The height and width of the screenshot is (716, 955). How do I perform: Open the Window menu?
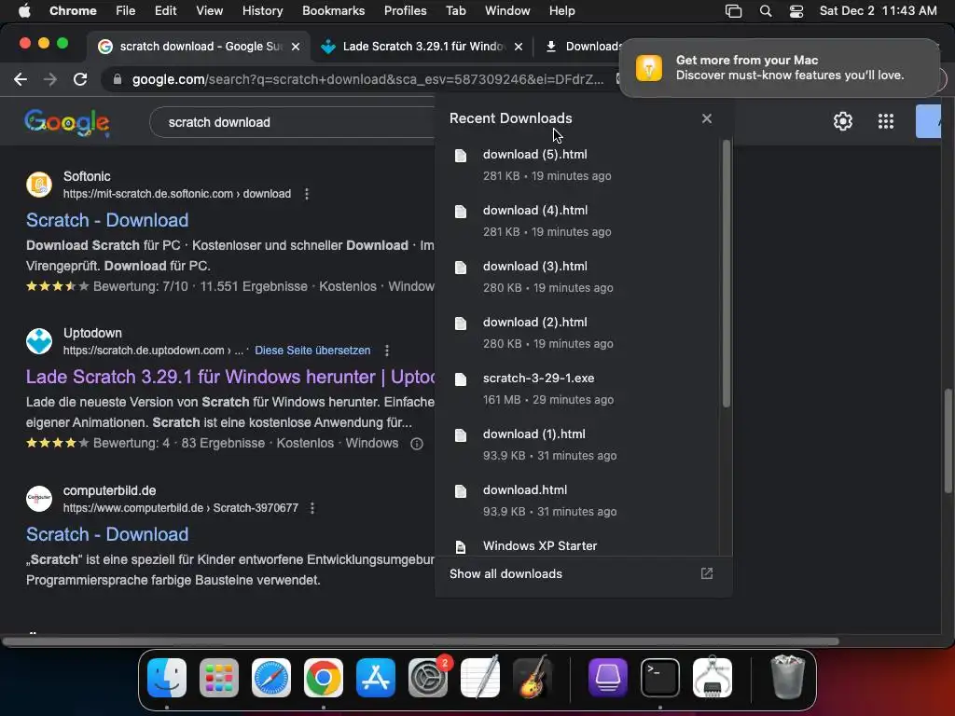[x=507, y=11]
